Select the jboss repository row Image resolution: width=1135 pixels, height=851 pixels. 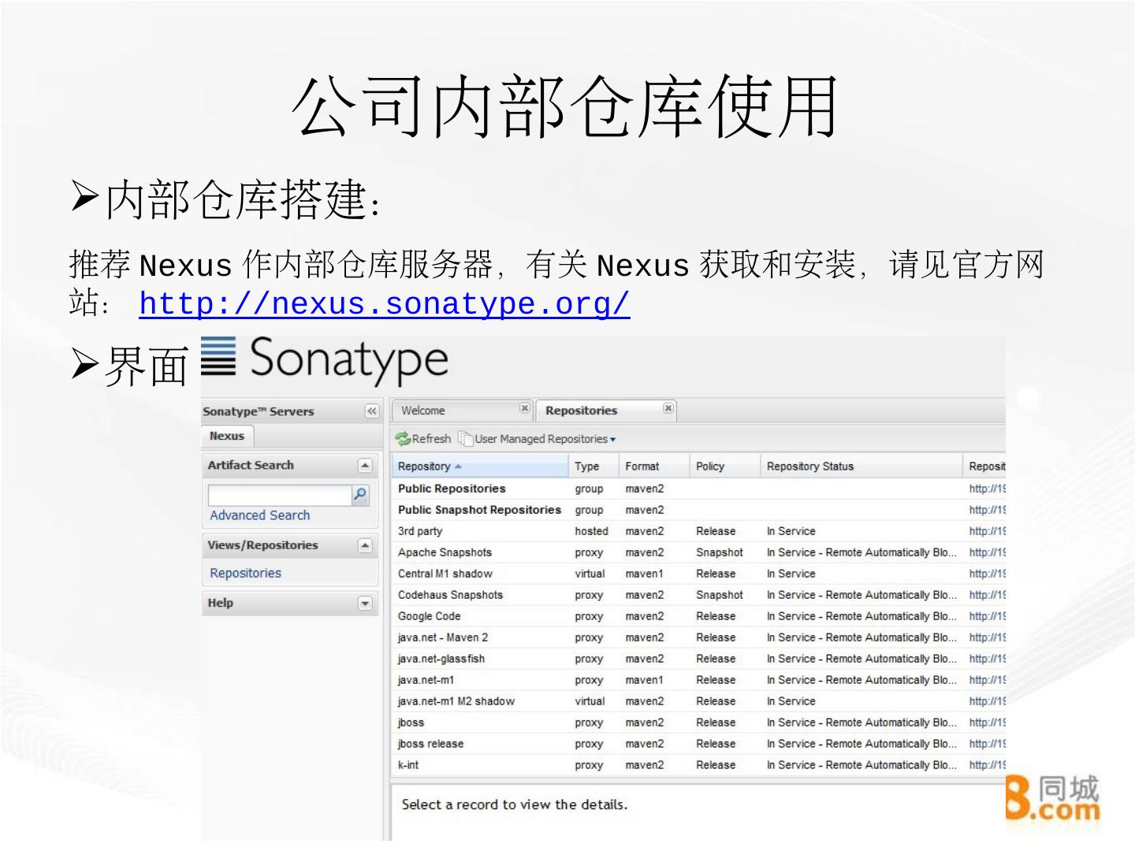(698, 723)
